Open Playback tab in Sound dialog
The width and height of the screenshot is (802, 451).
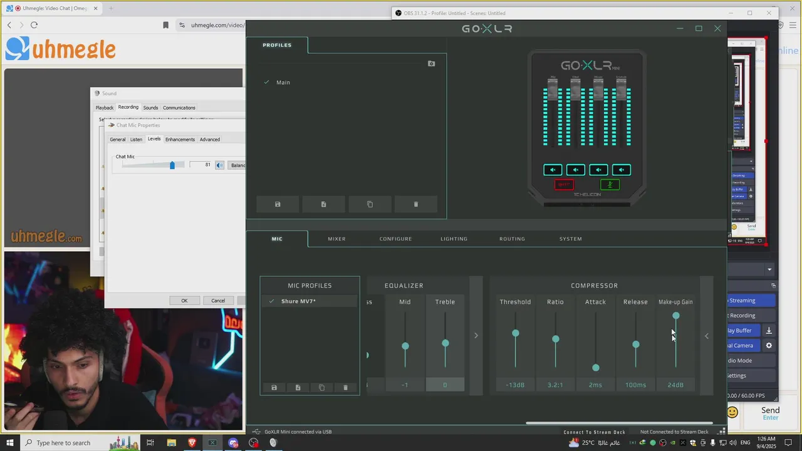pyautogui.click(x=104, y=108)
